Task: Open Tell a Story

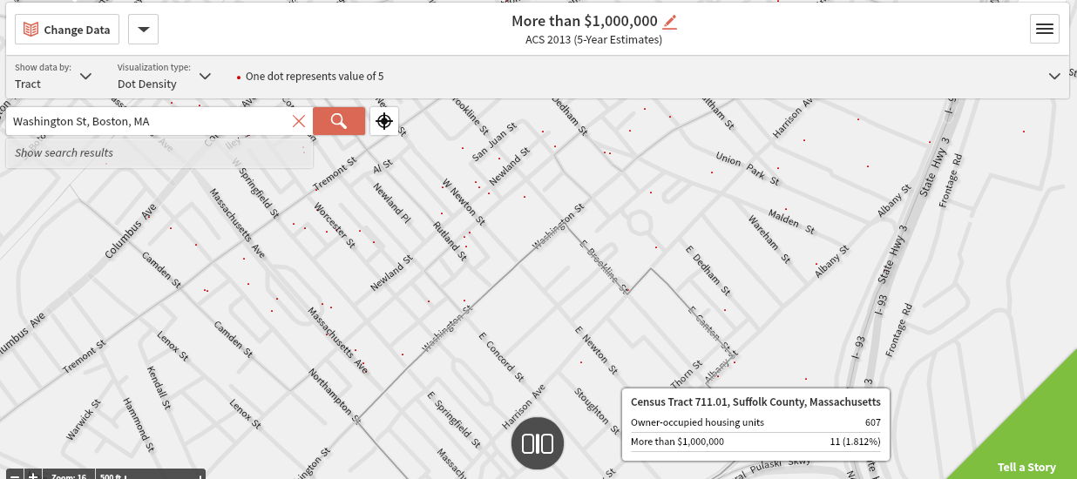Action: [1026, 467]
